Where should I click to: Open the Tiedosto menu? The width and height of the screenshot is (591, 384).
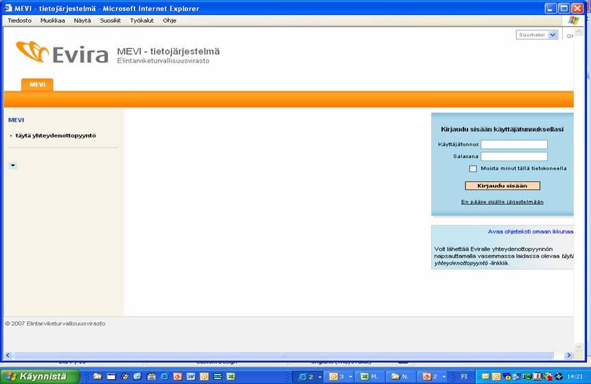pos(20,21)
